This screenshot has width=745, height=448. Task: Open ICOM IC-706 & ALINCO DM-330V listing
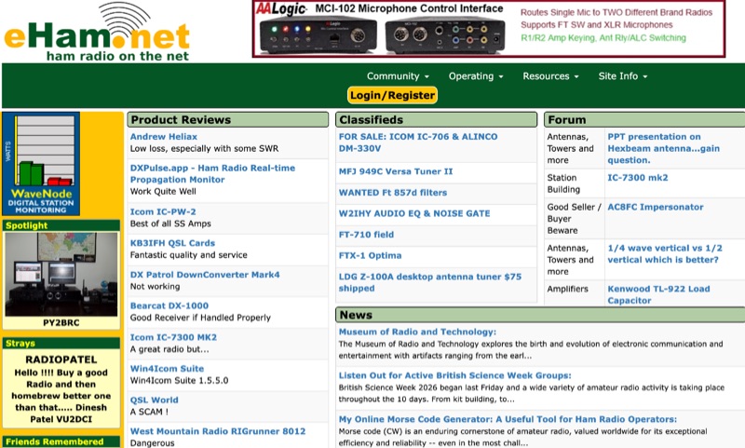[418, 143]
